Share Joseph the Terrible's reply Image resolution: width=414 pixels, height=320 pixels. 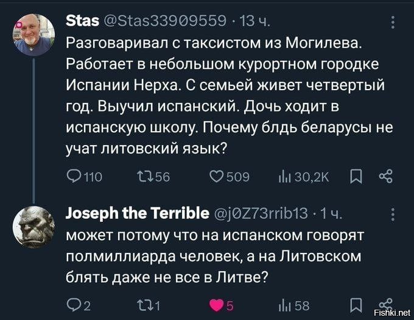[x=384, y=304]
